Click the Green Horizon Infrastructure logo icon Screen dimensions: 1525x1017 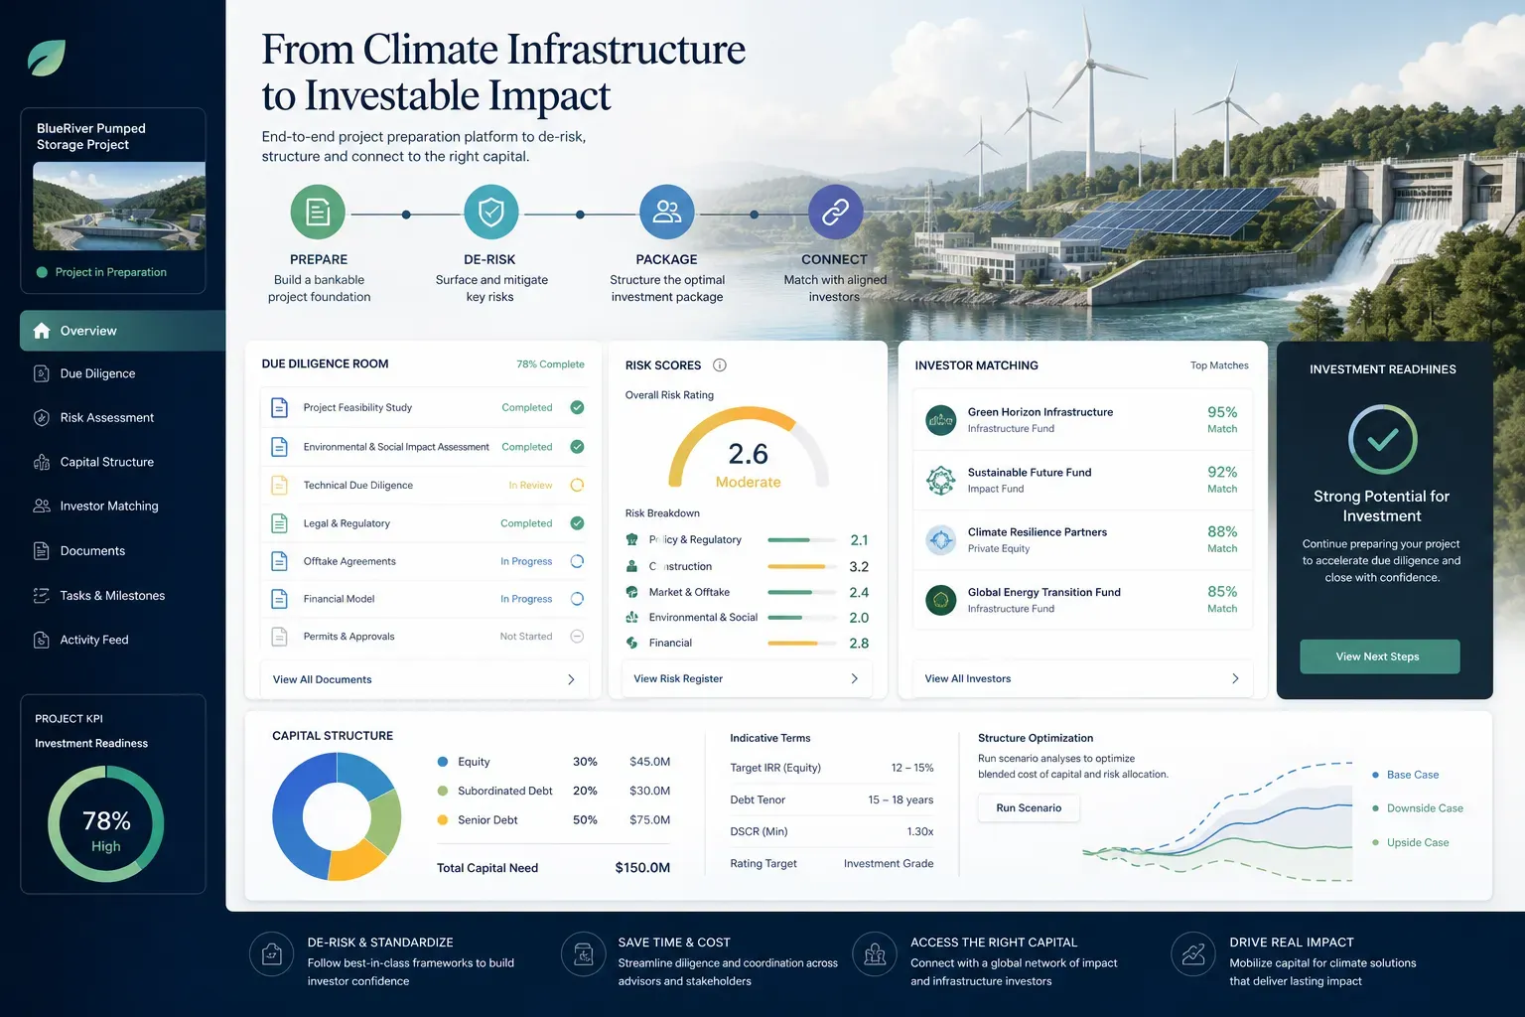point(940,420)
